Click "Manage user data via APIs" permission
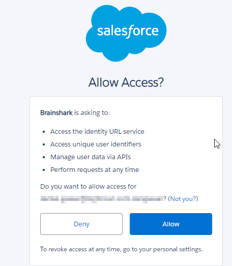The height and width of the screenshot is (266, 232). (91, 157)
